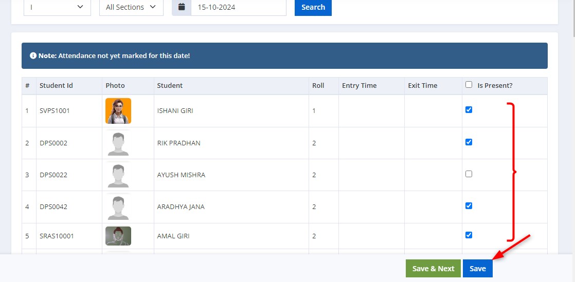Open the class dropdown showing I
575x282 pixels.
[57, 7]
